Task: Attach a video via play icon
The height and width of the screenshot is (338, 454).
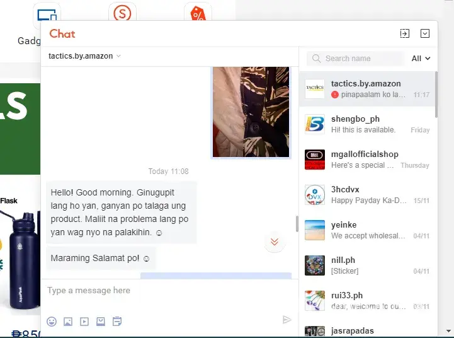Action: [84, 322]
